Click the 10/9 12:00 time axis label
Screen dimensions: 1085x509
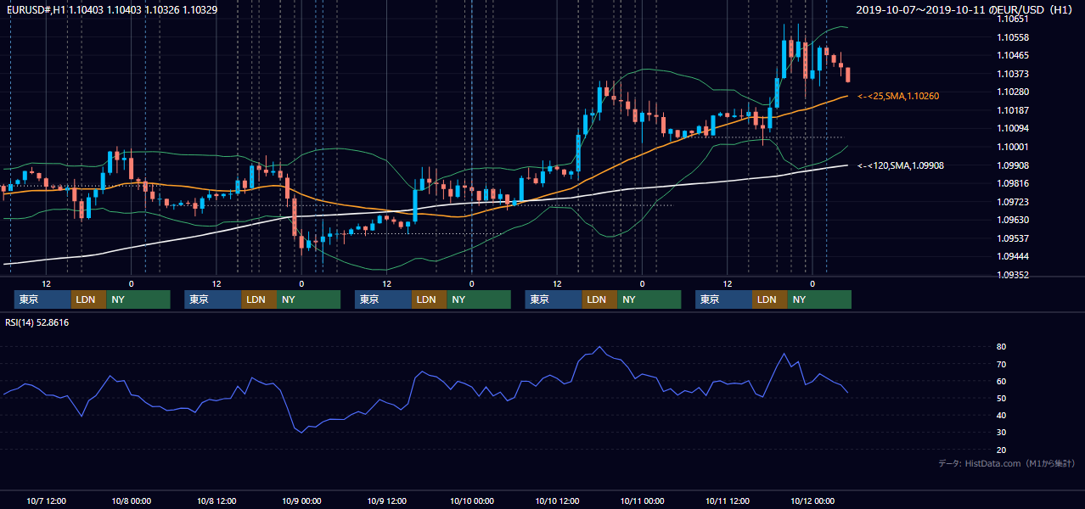(386, 501)
